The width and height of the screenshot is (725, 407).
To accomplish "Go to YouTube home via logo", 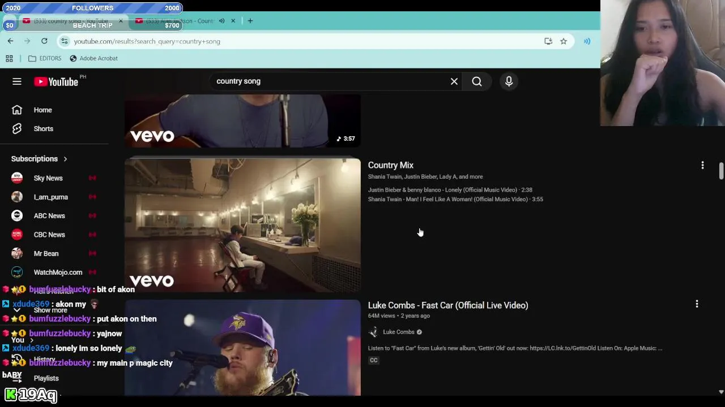I will 56,82.
